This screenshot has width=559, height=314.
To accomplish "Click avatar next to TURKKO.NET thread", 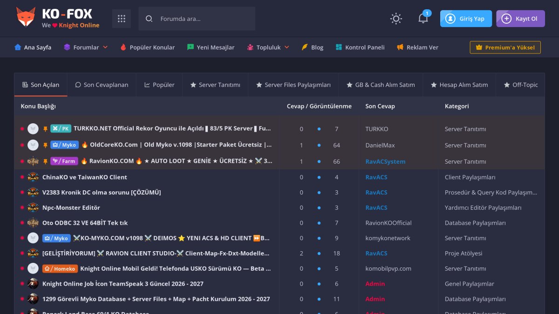I will pos(33,128).
